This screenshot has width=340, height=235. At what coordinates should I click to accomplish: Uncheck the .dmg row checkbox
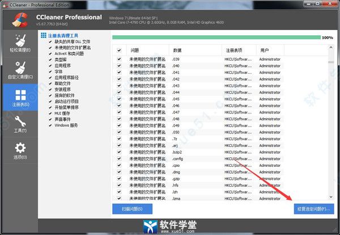point(119,172)
